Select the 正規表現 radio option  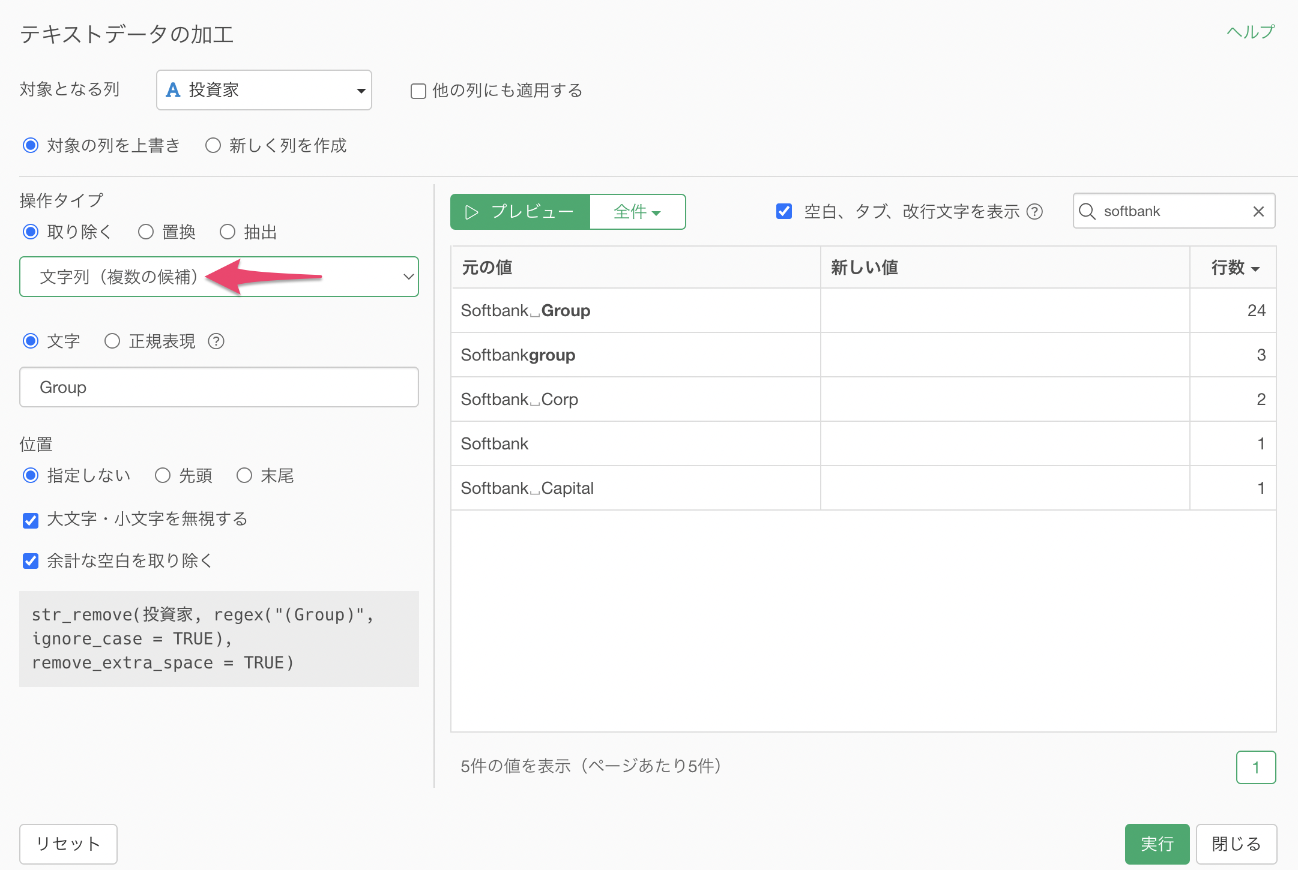click(x=112, y=341)
